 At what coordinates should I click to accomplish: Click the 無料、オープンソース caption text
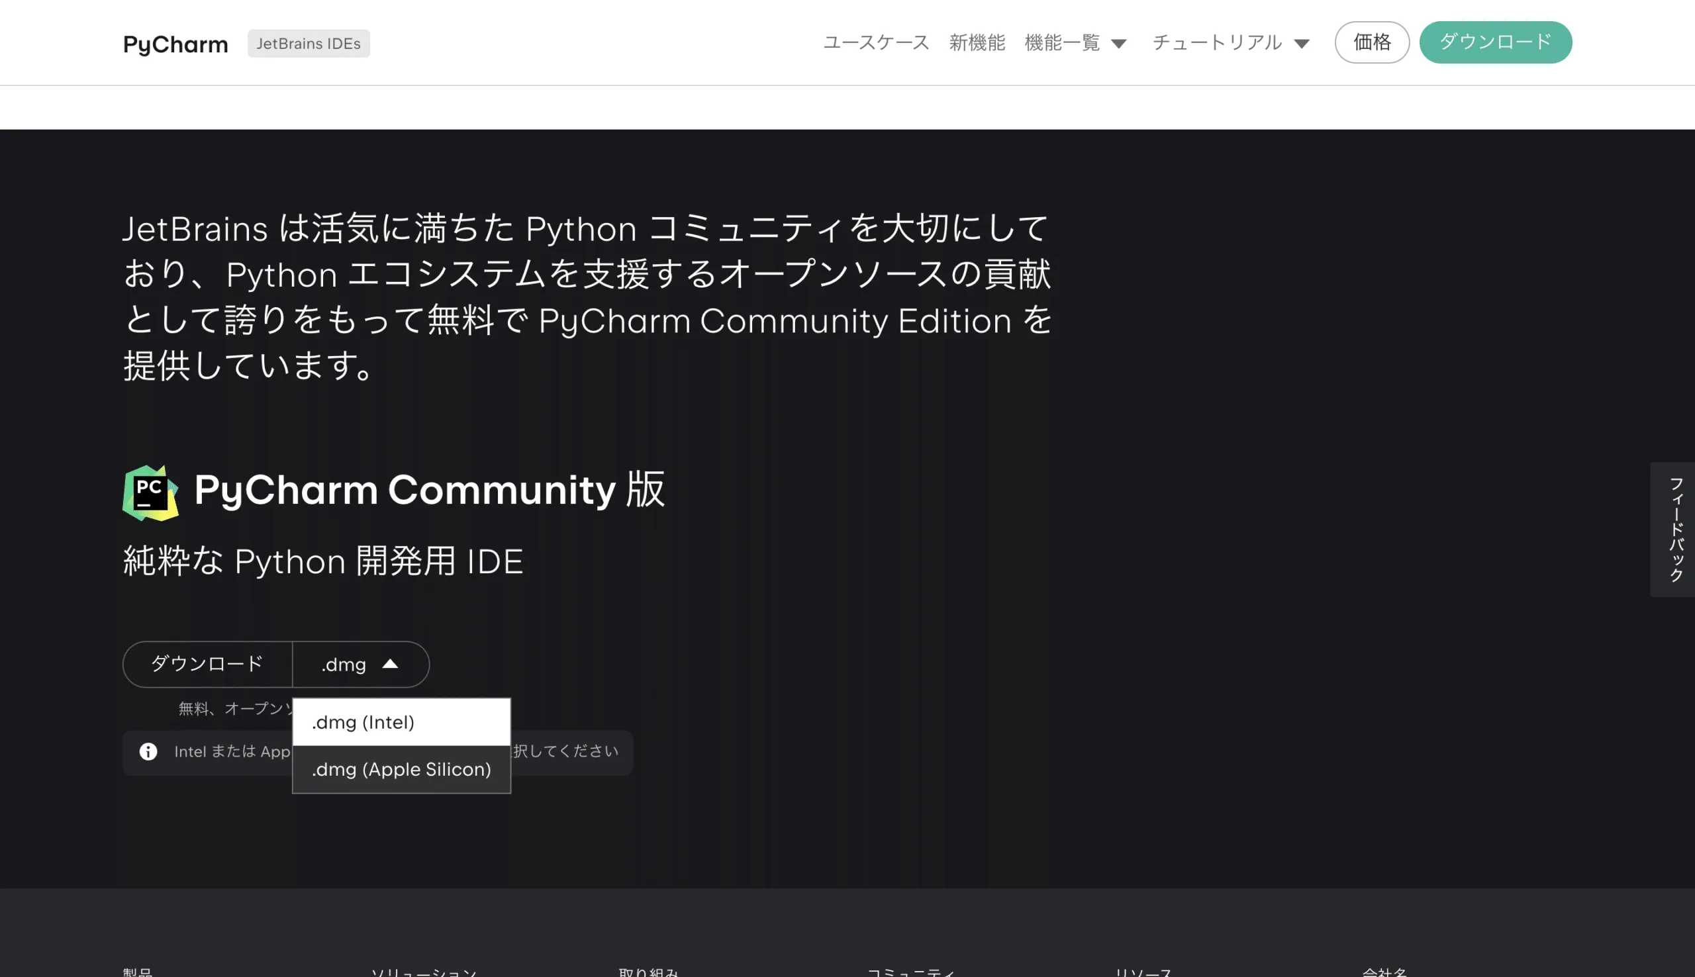click(x=236, y=709)
